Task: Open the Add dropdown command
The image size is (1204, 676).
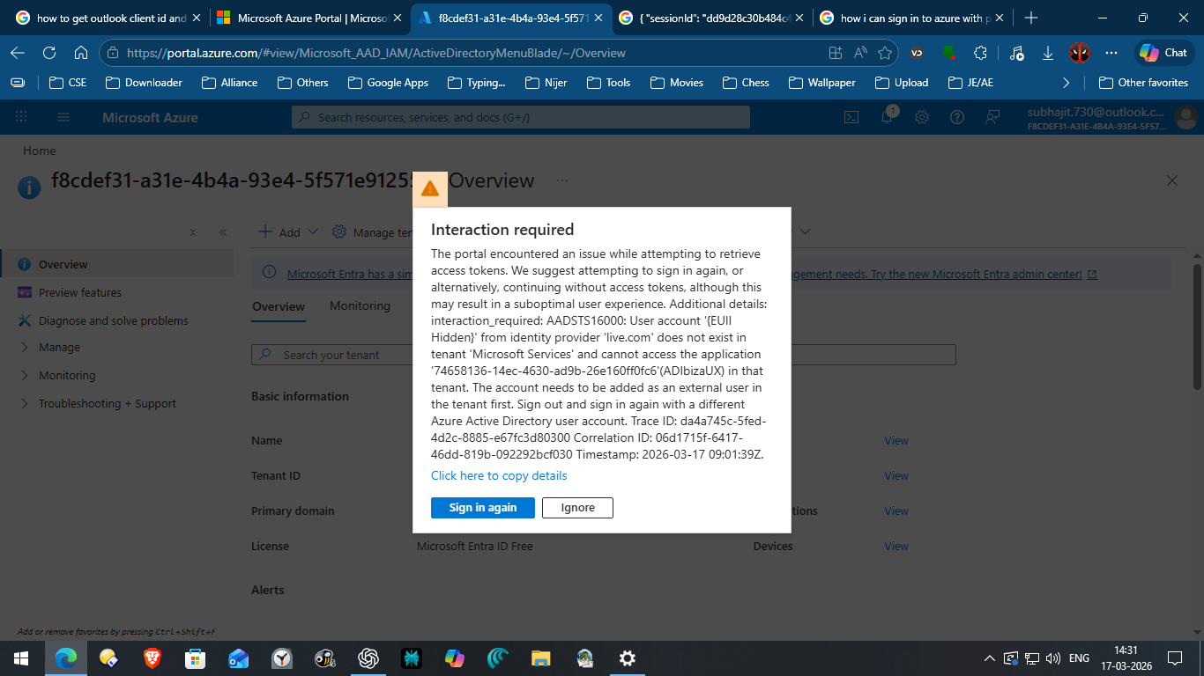Action: [288, 232]
